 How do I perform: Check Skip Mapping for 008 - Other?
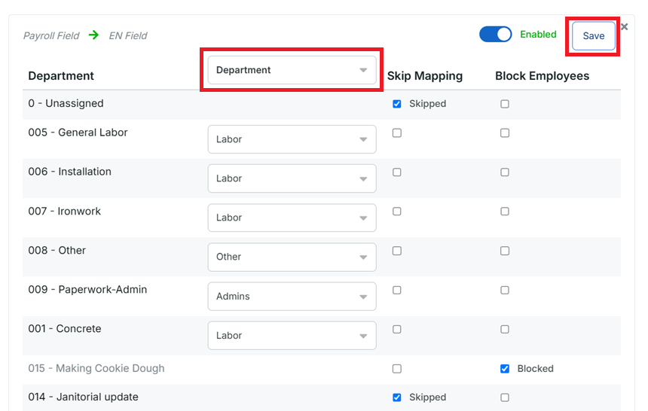pyautogui.click(x=397, y=251)
